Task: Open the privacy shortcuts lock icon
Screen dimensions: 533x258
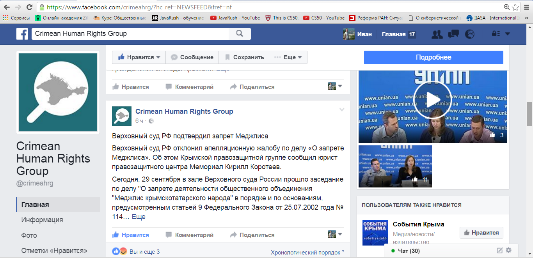Action: [496, 34]
